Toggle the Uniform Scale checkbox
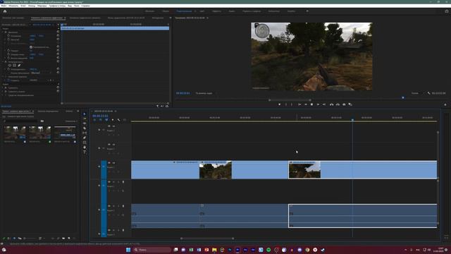This screenshot has width=451, height=254. click(31, 47)
